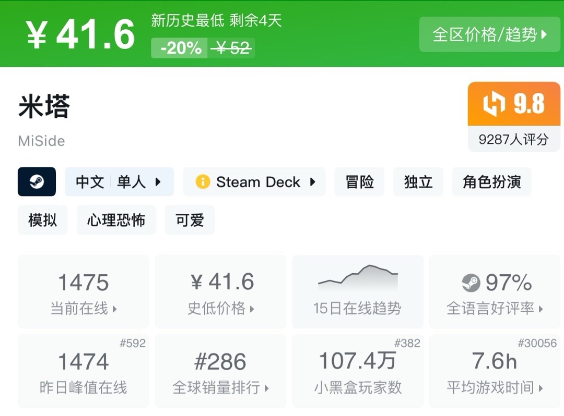564x416 pixels.
Task: Open the 15日在线趋势 chart thumbnail
Action: point(358,292)
